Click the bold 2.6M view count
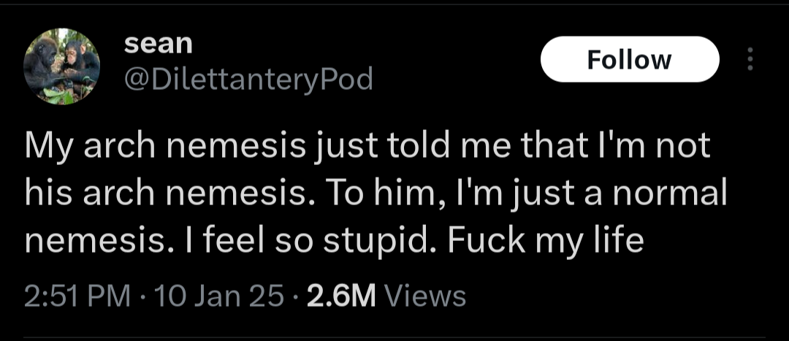789x341 pixels. tap(342, 296)
